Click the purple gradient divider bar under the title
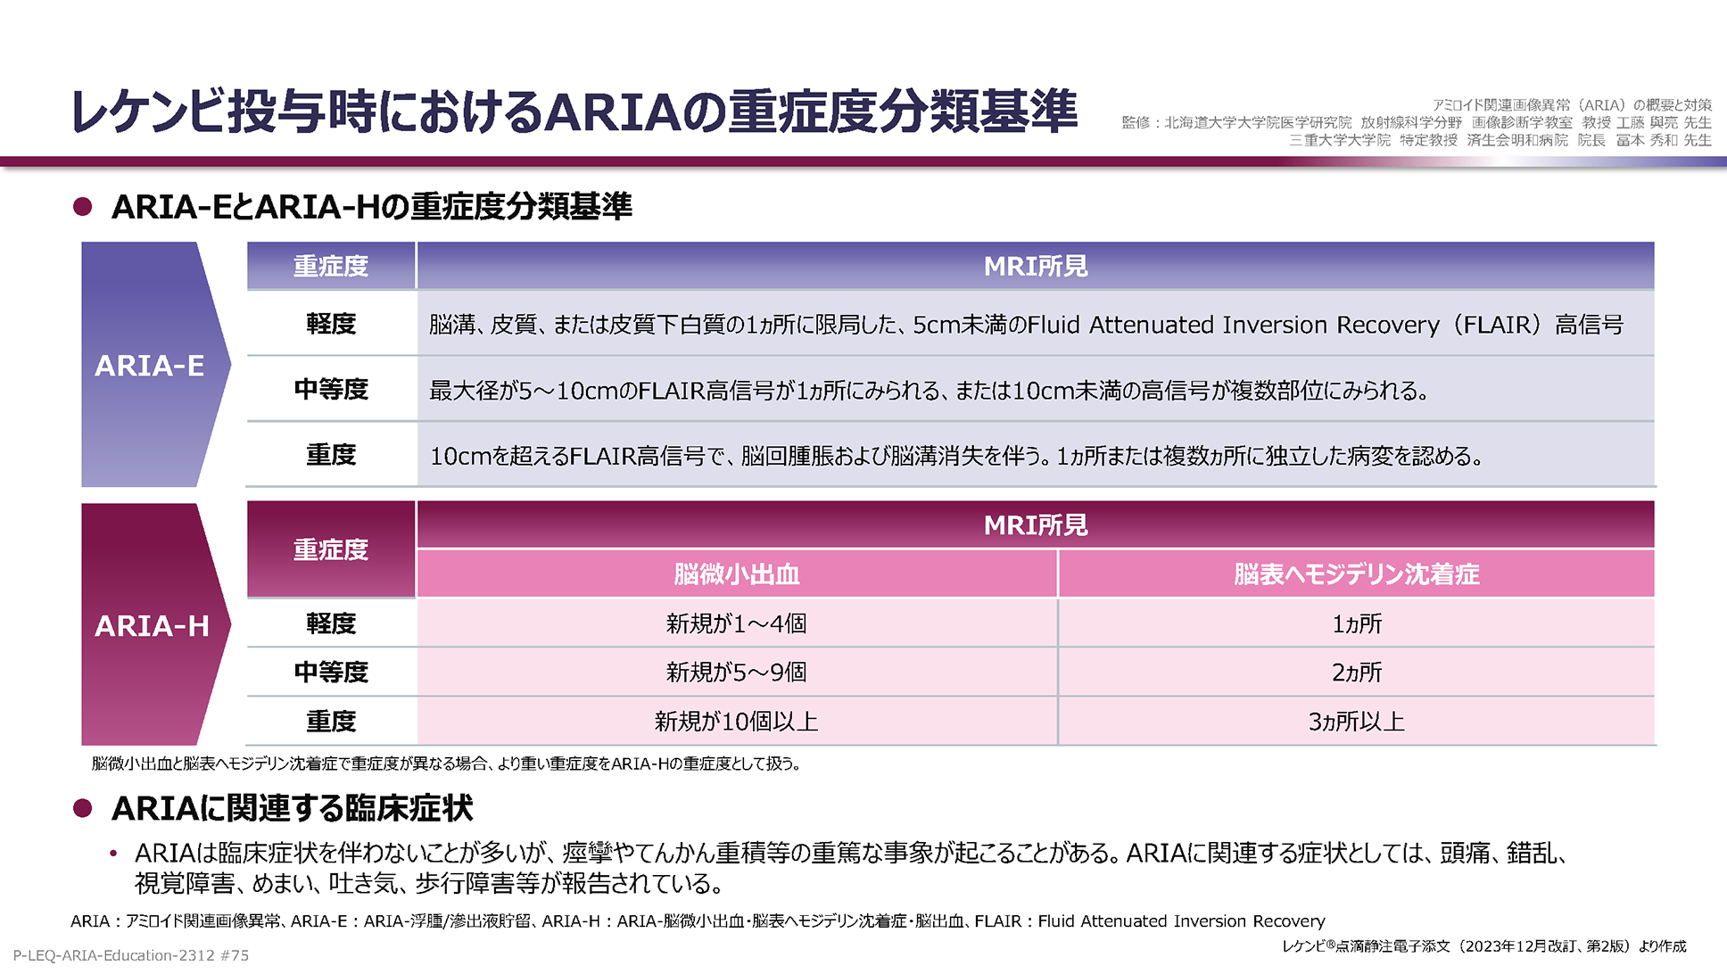Image resolution: width=1727 pixels, height=974 pixels. (x=863, y=160)
